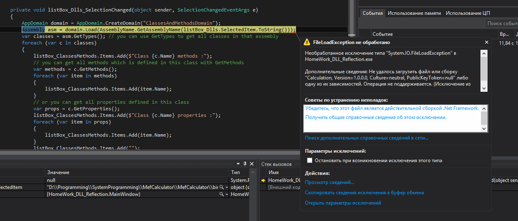Click yellow arrow current frame in call stack
518x221 pixels.
point(263,180)
